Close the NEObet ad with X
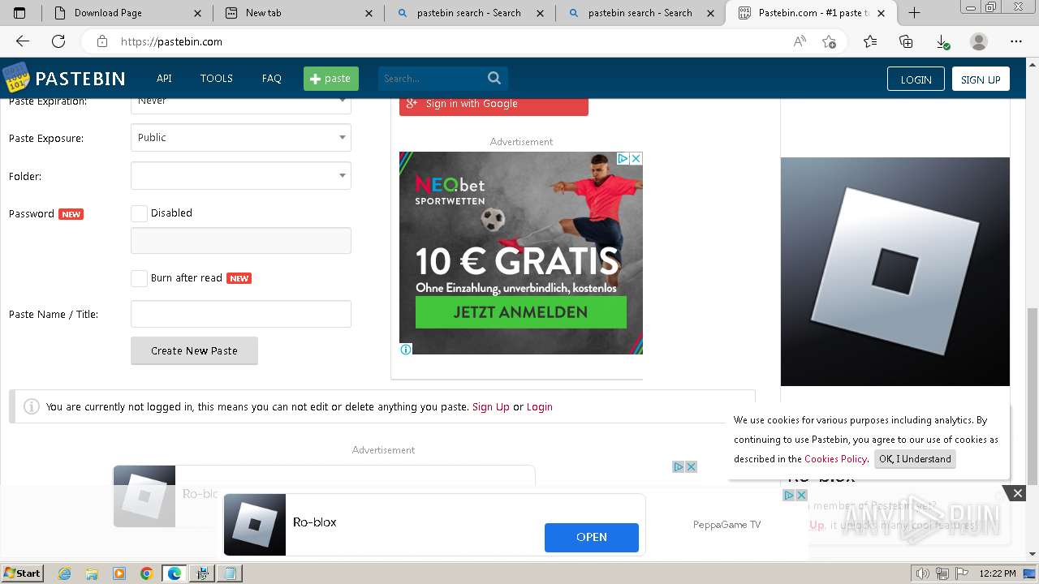 [x=636, y=158]
